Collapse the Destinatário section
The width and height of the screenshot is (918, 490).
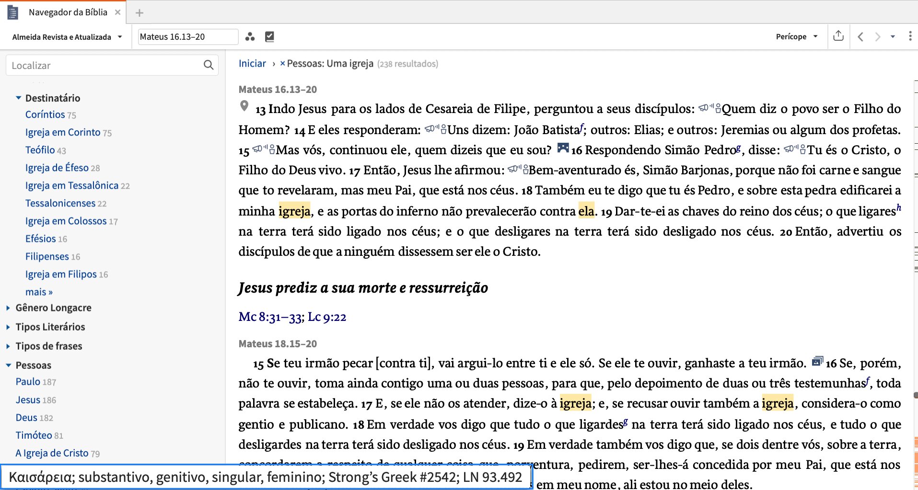[x=18, y=98]
